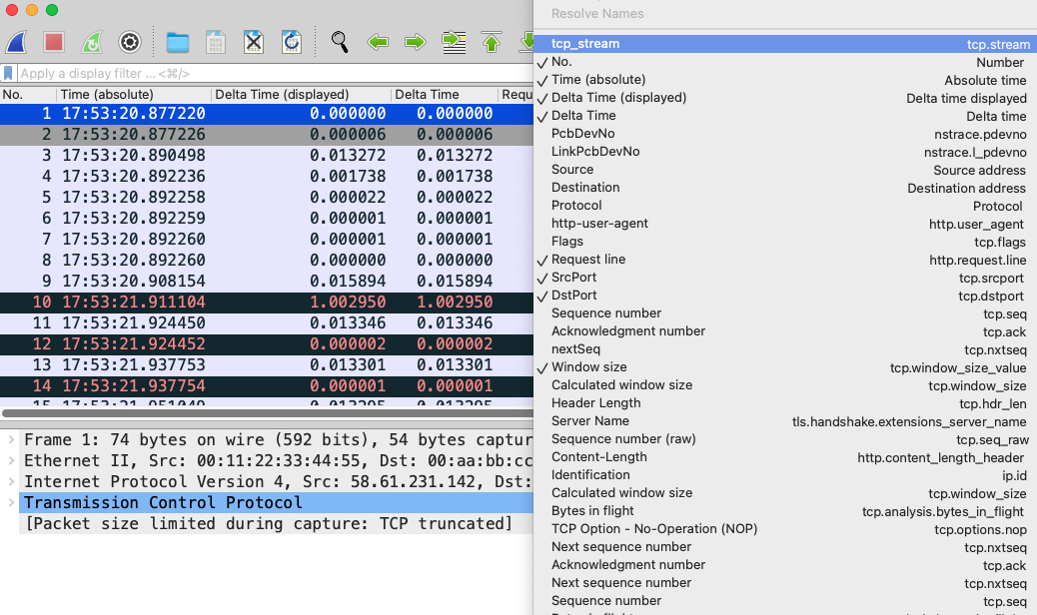
Task: Uncheck the Delta Time column
Action: pos(583,116)
